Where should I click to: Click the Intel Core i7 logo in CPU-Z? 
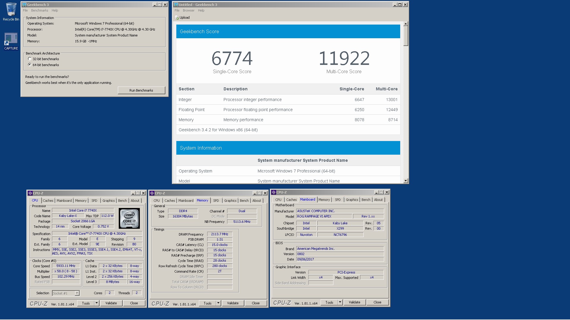(129, 218)
